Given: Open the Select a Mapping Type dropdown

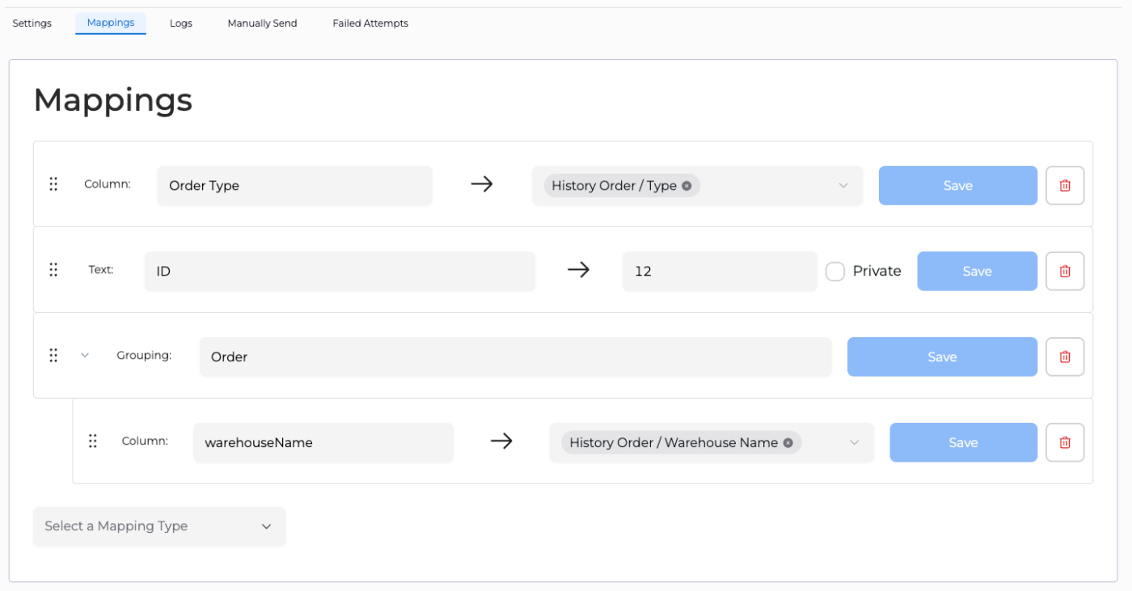Looking at the screenshot, I should (x=159, y=526).
